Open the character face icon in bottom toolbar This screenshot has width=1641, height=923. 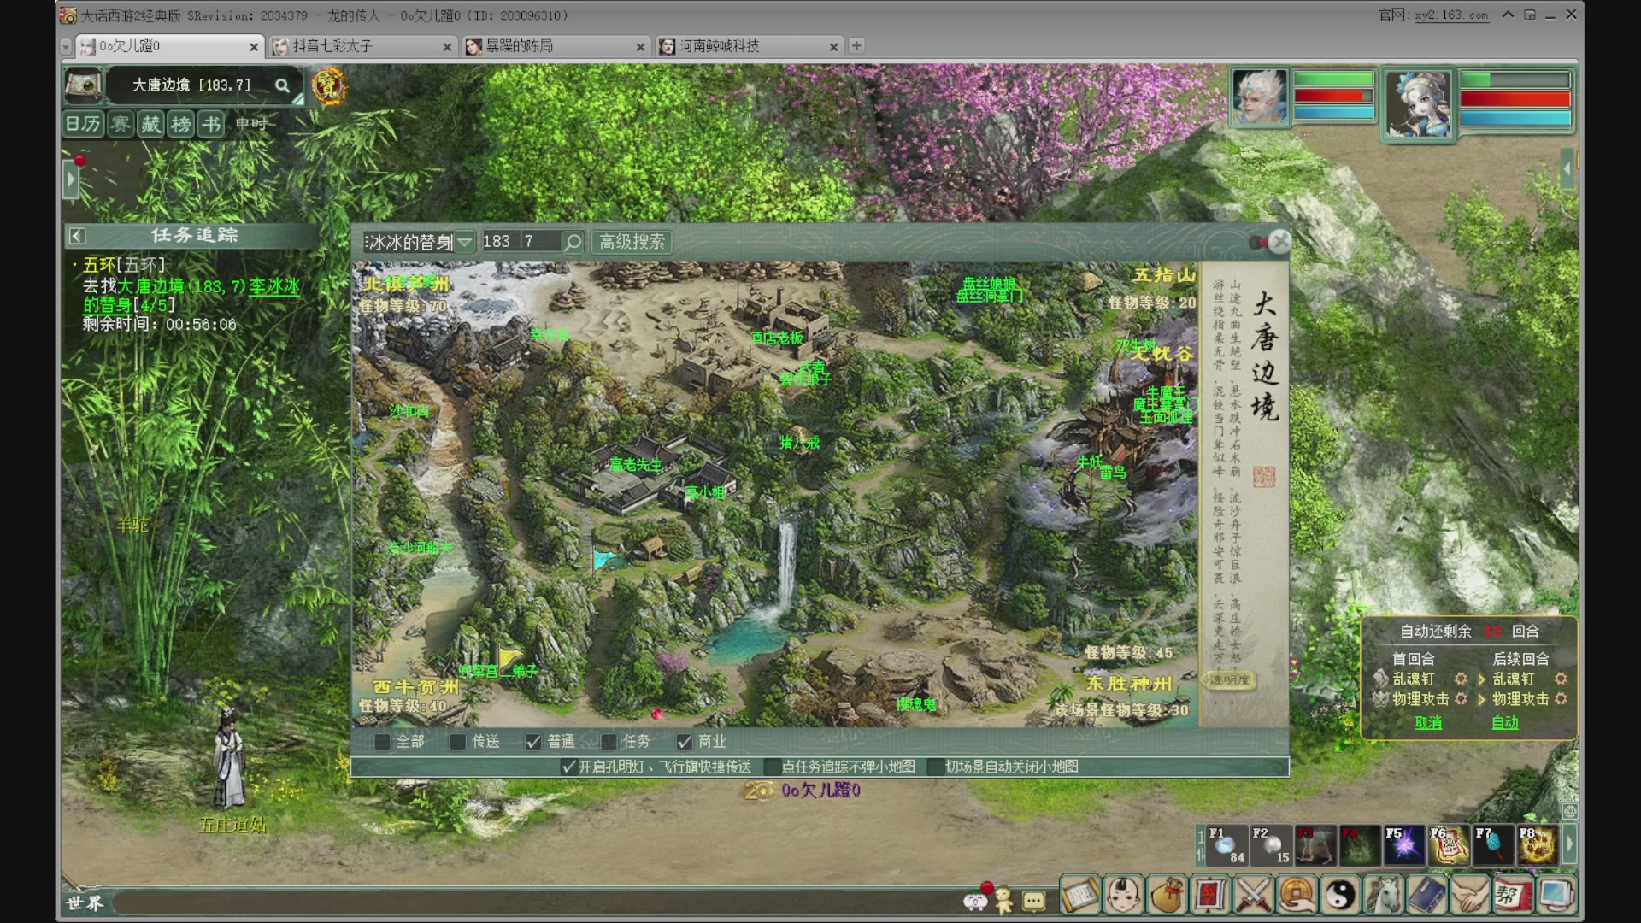(1123, 895)
